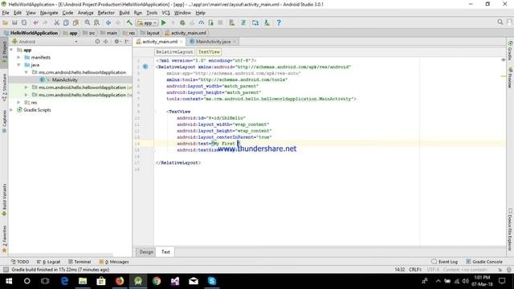Click the Windows Start button
The image size is (514, 289).
(9, 281)
